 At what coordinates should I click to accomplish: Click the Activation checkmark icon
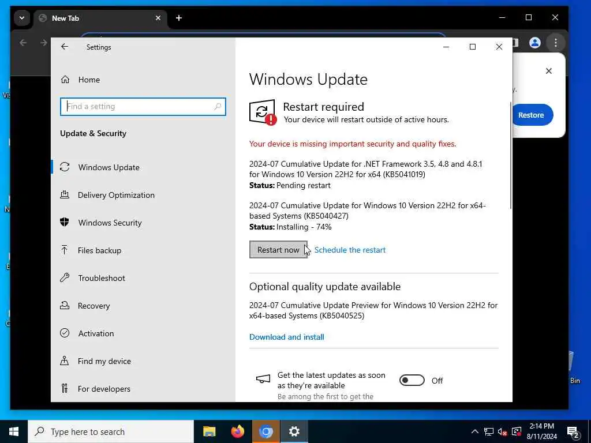coord(65,333)
